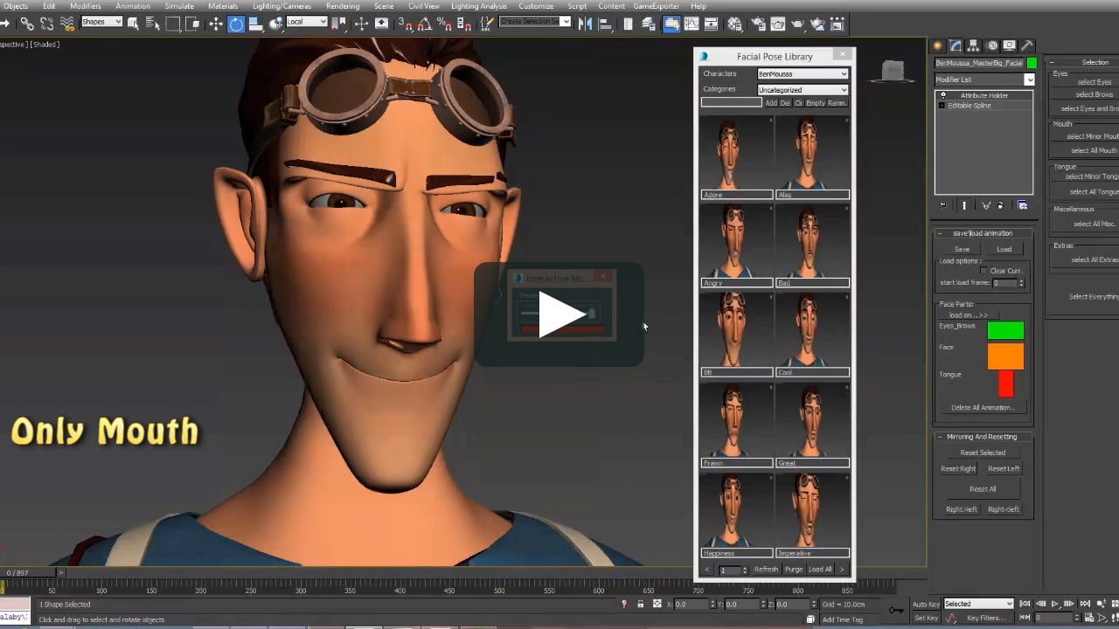This screenshot has width=1119, height=629.
Task: Click the Delete All Animation button
Action: (x=983, y=408)
